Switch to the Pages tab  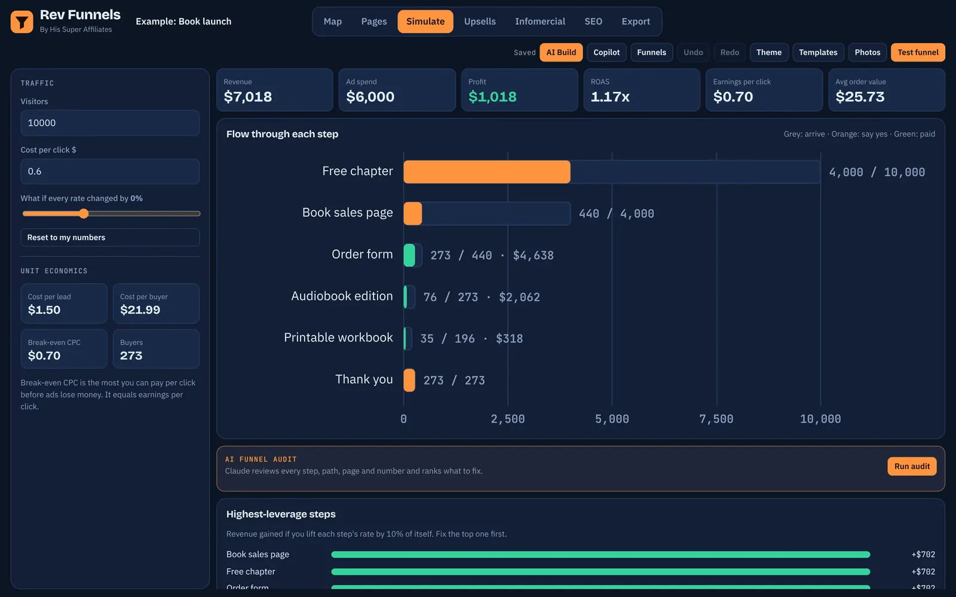374,21
